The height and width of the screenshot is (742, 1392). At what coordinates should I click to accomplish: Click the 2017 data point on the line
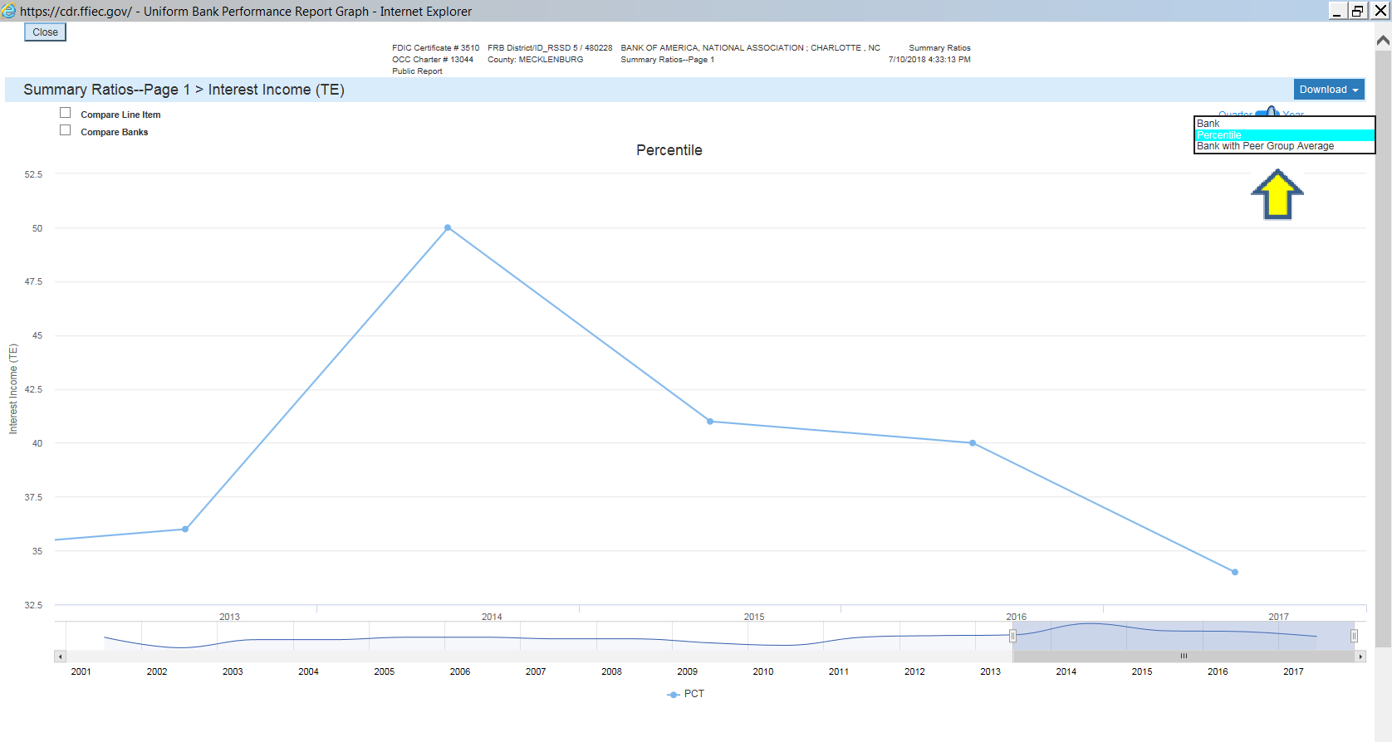coord(1235,572)
